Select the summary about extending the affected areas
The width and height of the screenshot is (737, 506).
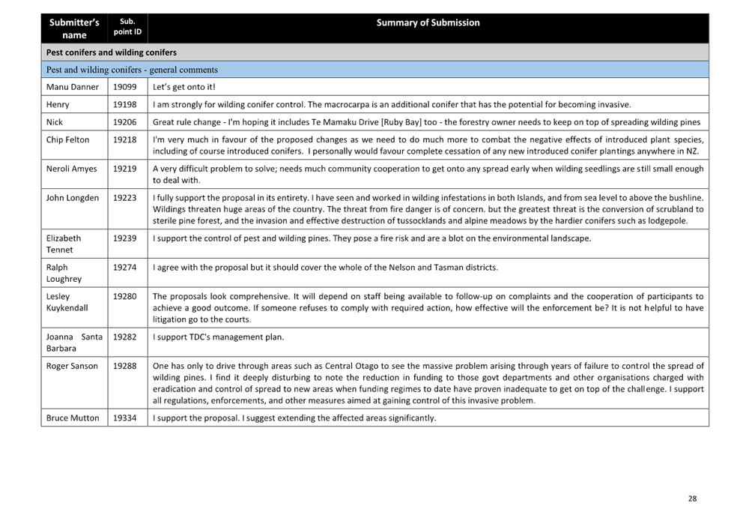pyautogui.click(x=294, y=418)
